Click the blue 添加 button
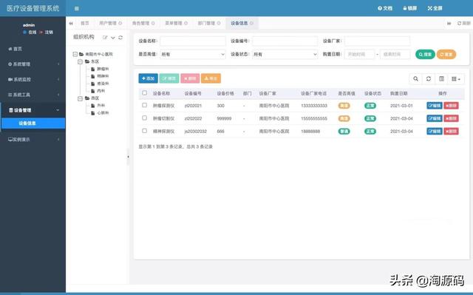 (148, 78)
